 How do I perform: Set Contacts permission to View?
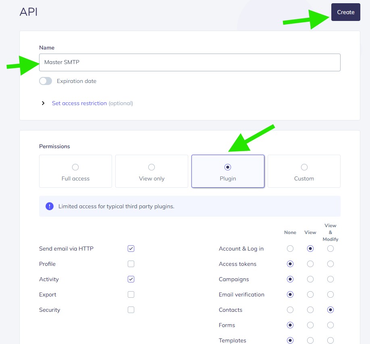coord(310,310)
